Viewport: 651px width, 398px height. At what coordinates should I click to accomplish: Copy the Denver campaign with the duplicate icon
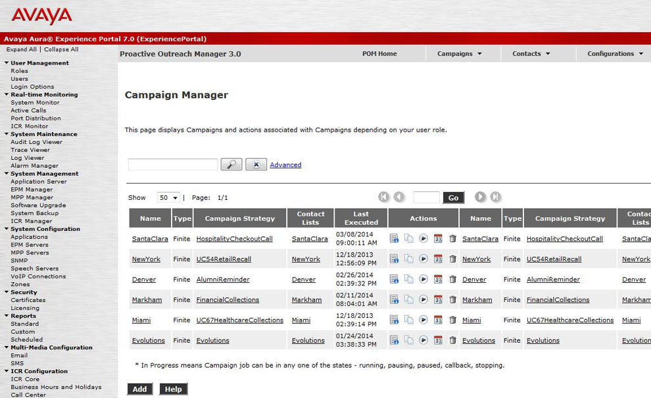pyautogui.click(x=409, y=279)
